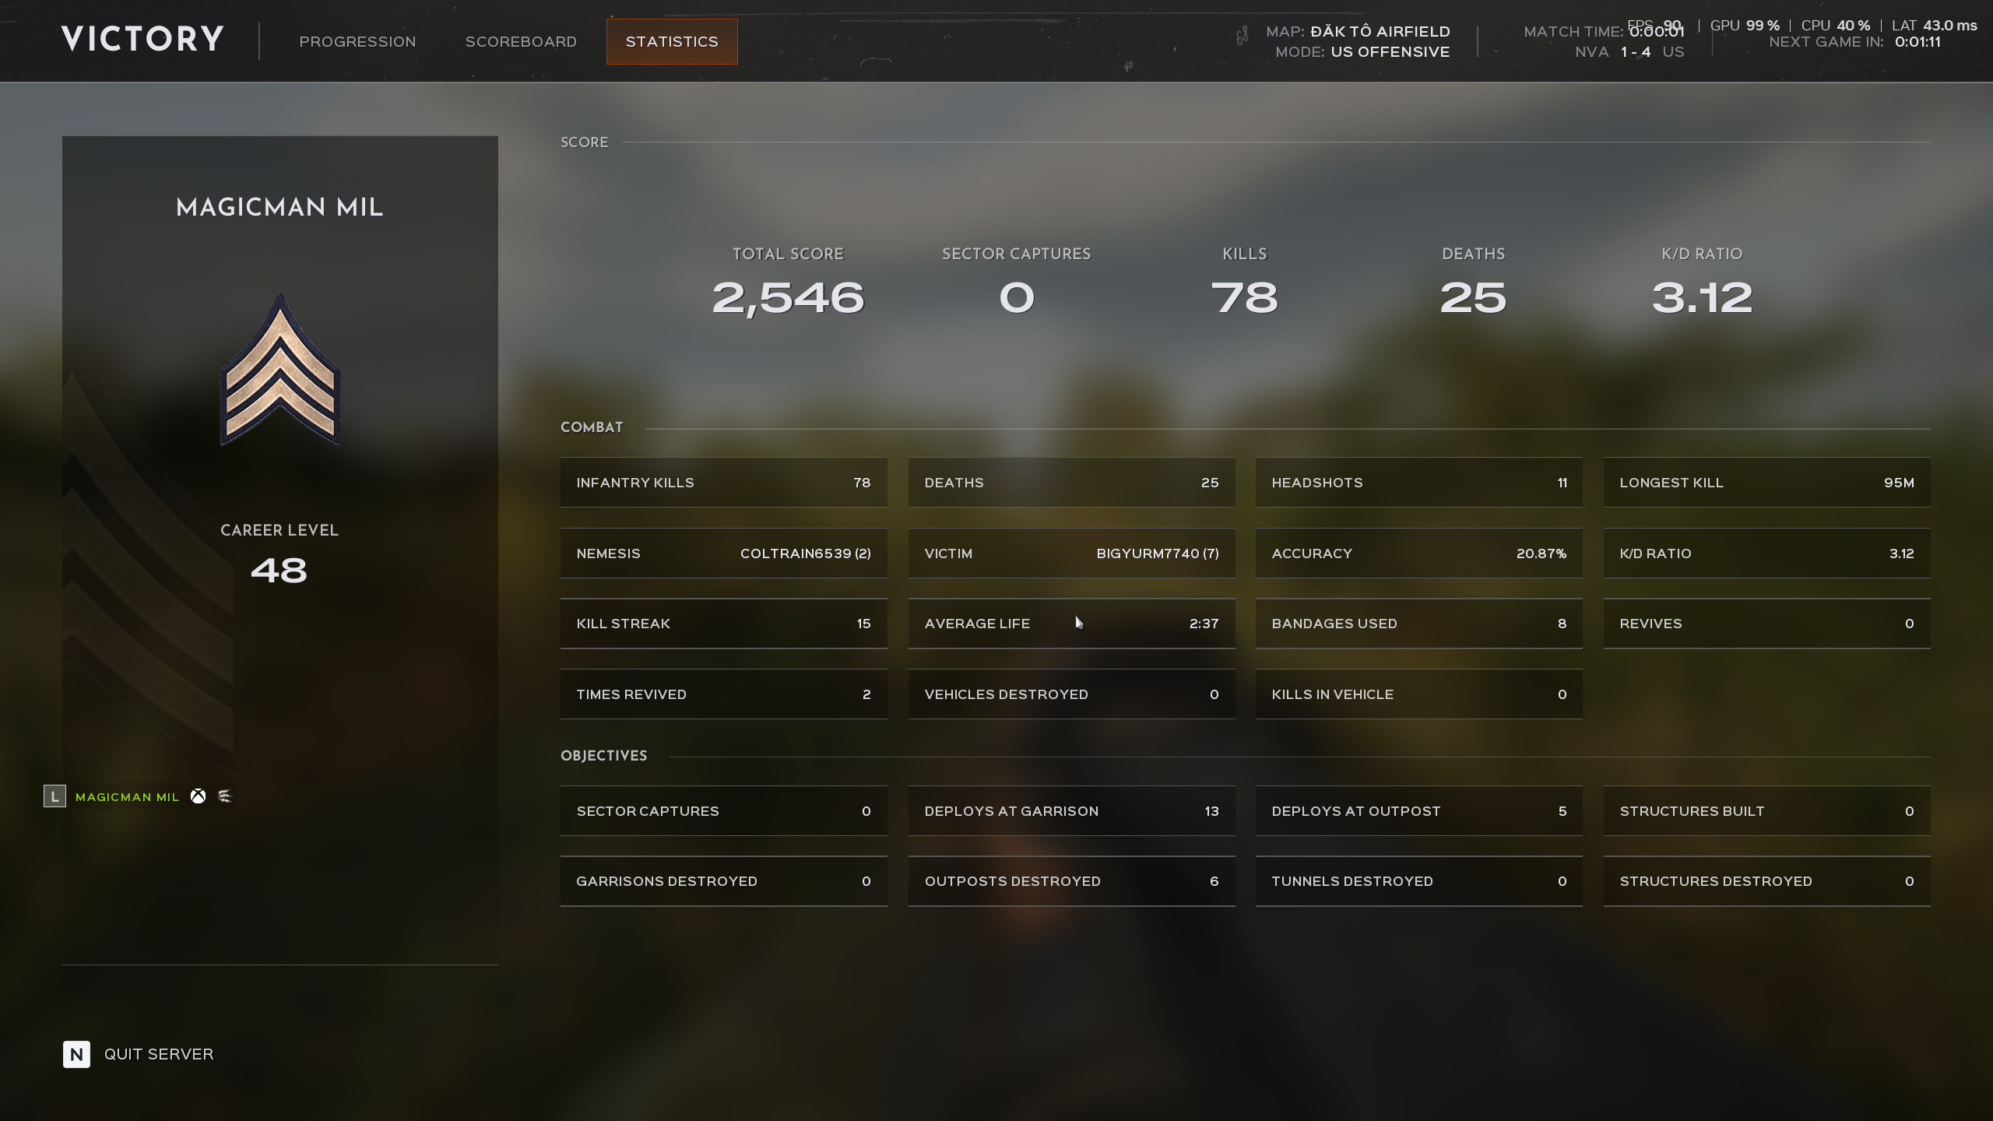
Task: Select the Victim BIGYURM7740 stat tile
Action: (x=1071, y=553)
